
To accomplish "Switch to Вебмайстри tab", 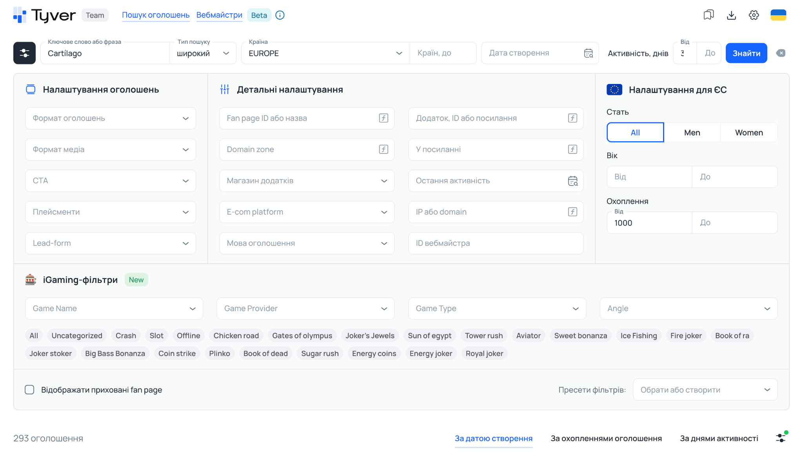I will coord(219,15).
